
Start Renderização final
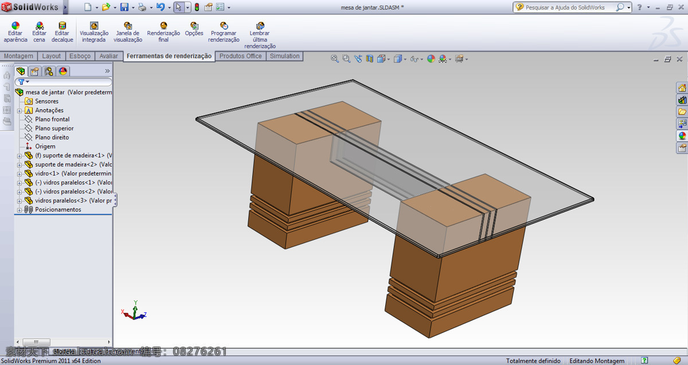[x=163, y=32]
